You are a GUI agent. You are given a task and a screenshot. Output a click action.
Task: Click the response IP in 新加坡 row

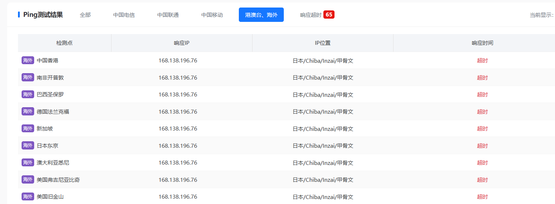[x=178, y=129]
